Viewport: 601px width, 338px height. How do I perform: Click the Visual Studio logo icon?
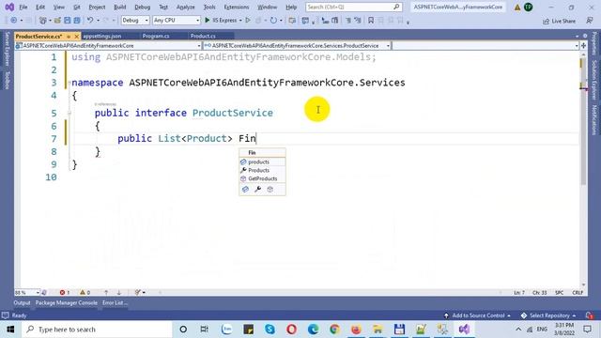9,7
